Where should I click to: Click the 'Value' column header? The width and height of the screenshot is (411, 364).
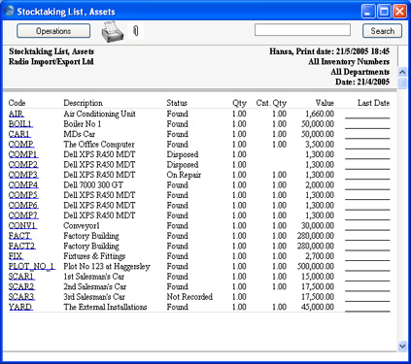(x=325, y=103)
